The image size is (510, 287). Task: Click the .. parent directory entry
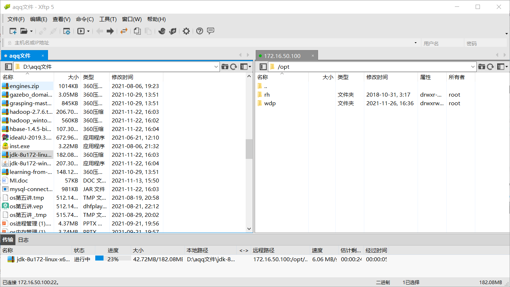pos(265,86)
